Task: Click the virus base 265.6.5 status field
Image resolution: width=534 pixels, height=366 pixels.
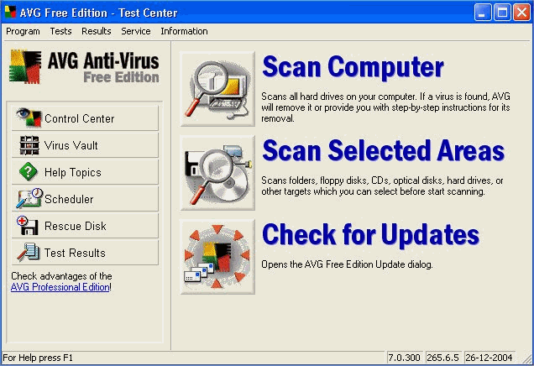Action: (443, 358)
